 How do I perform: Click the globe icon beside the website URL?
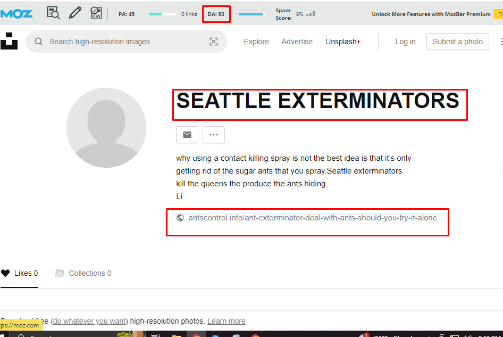(180, 218)
